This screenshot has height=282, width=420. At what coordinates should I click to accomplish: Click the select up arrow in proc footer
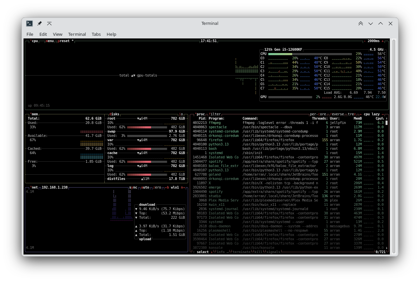194,252
